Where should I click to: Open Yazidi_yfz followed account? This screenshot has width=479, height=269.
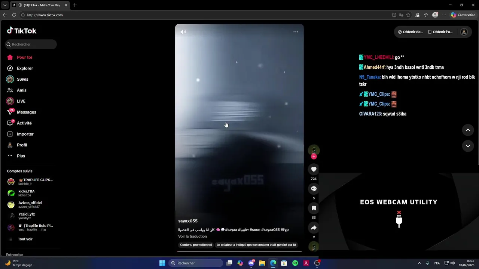point(21,216)
